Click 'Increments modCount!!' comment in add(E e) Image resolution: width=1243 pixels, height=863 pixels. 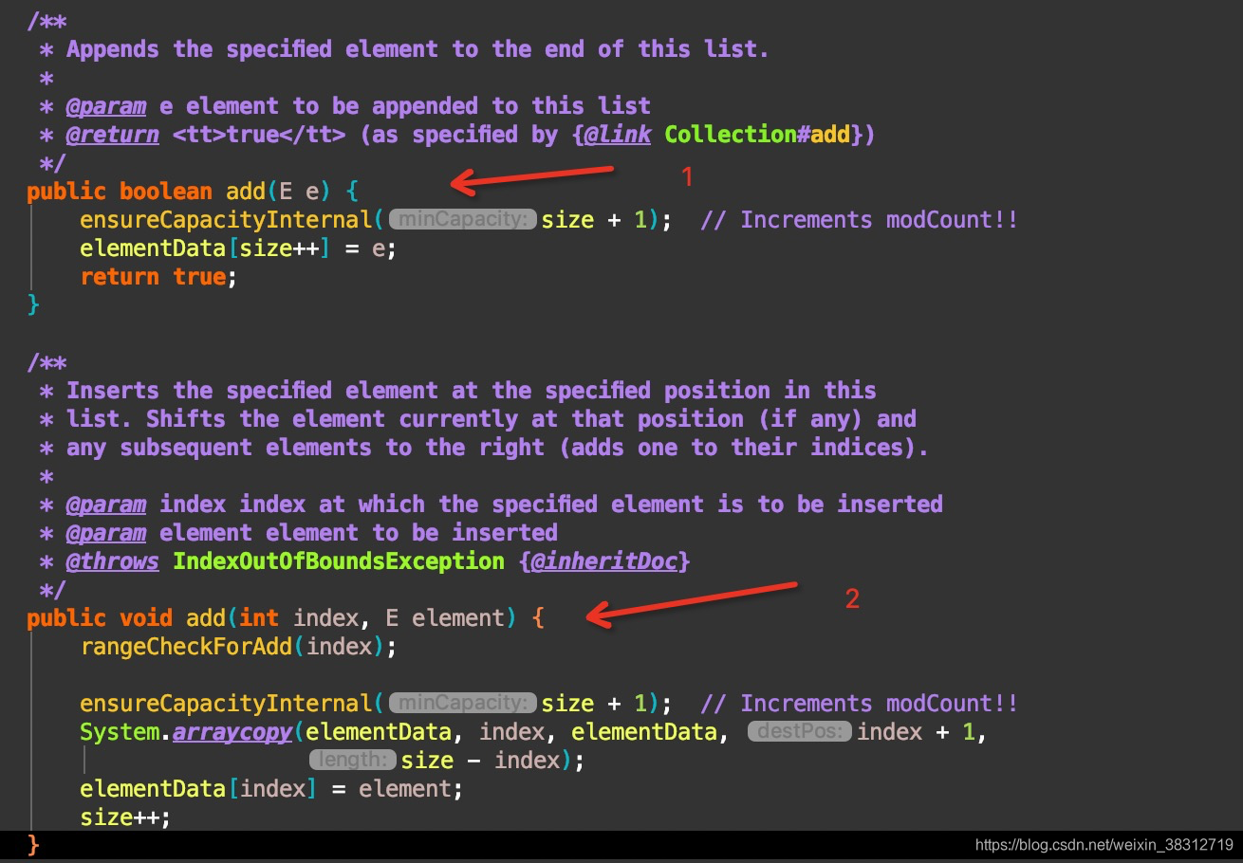pos(859,220)
